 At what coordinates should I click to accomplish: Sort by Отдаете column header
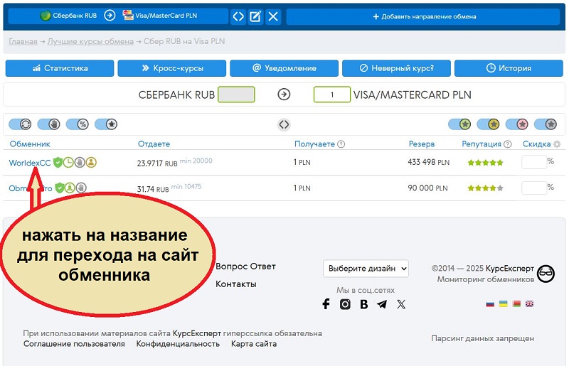click(154, 144)
